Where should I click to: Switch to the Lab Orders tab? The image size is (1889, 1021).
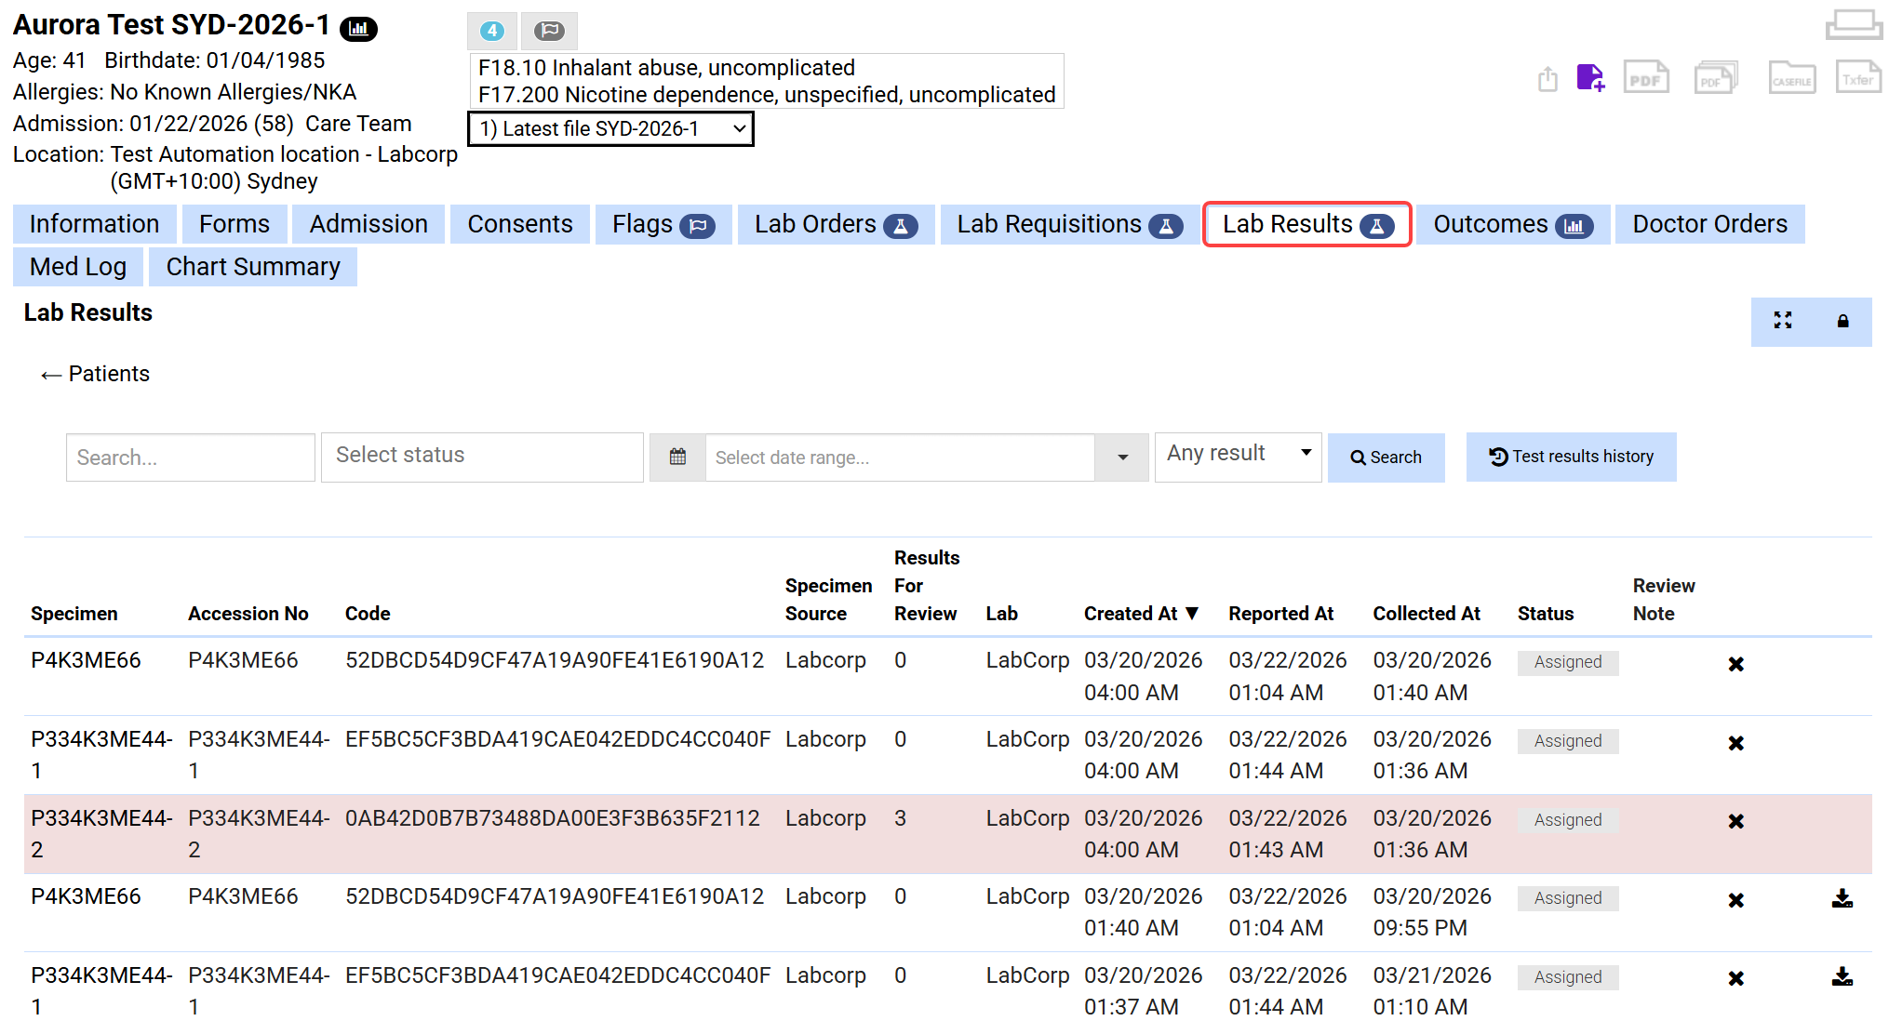tap(835, 225)
